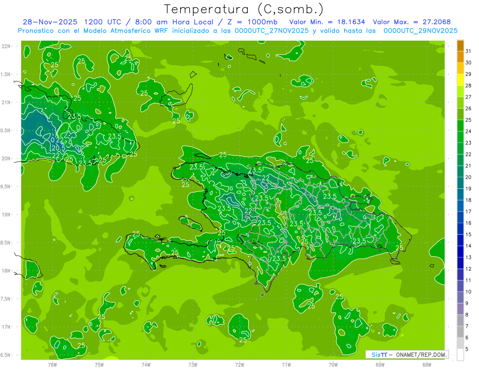
Task: Click the legend tick label "18"
Action: pos(468,200)
